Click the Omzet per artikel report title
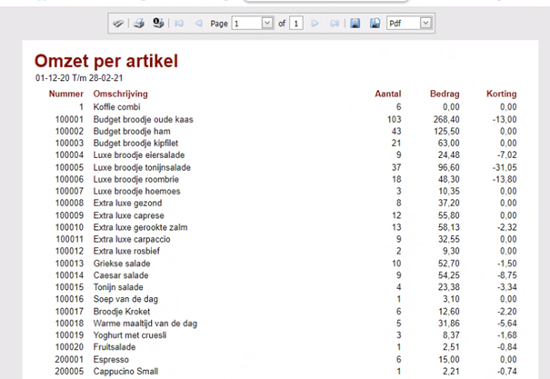The image size is (550, 379). 106,61
